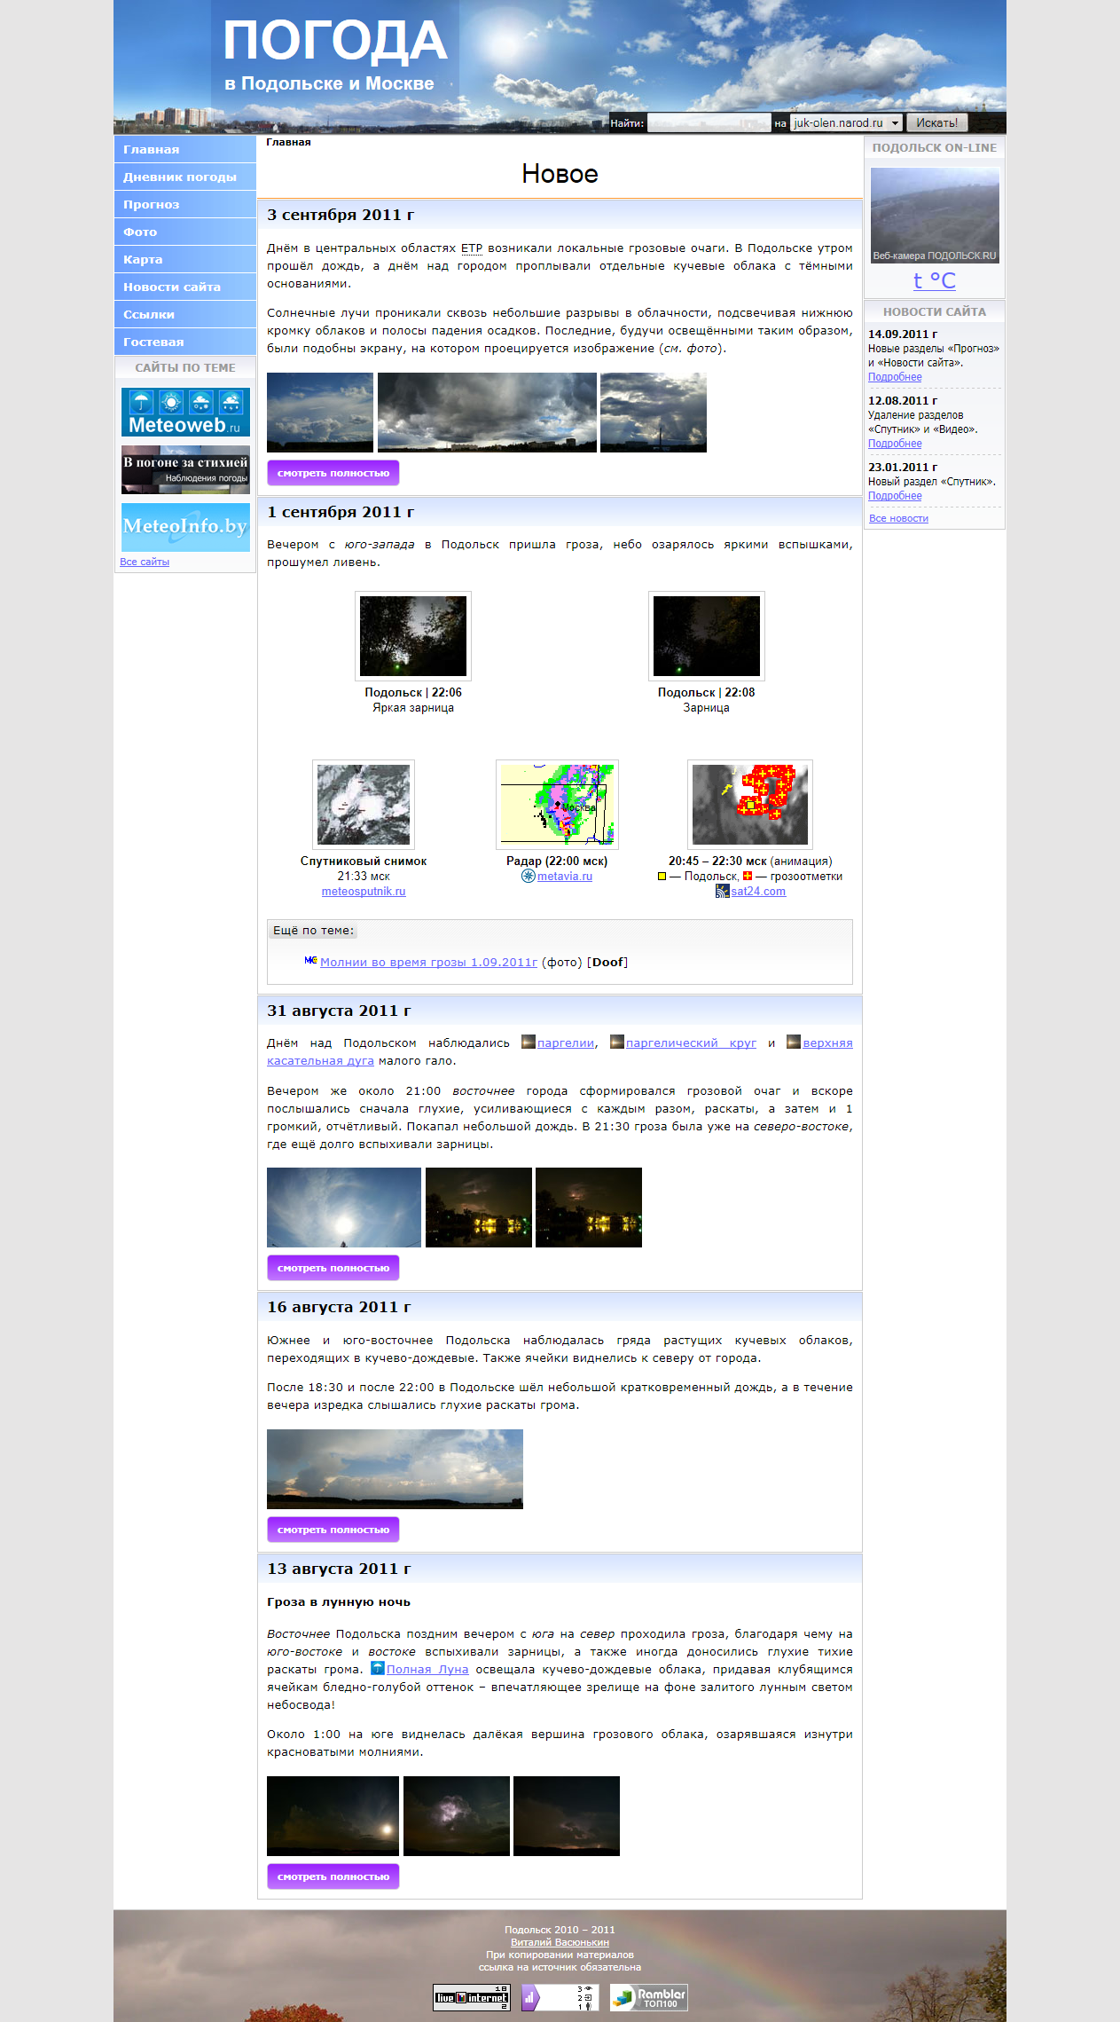1120x2022 pixels.
Task: Open the 'паргелии' link
Action: click(566, 1043)
